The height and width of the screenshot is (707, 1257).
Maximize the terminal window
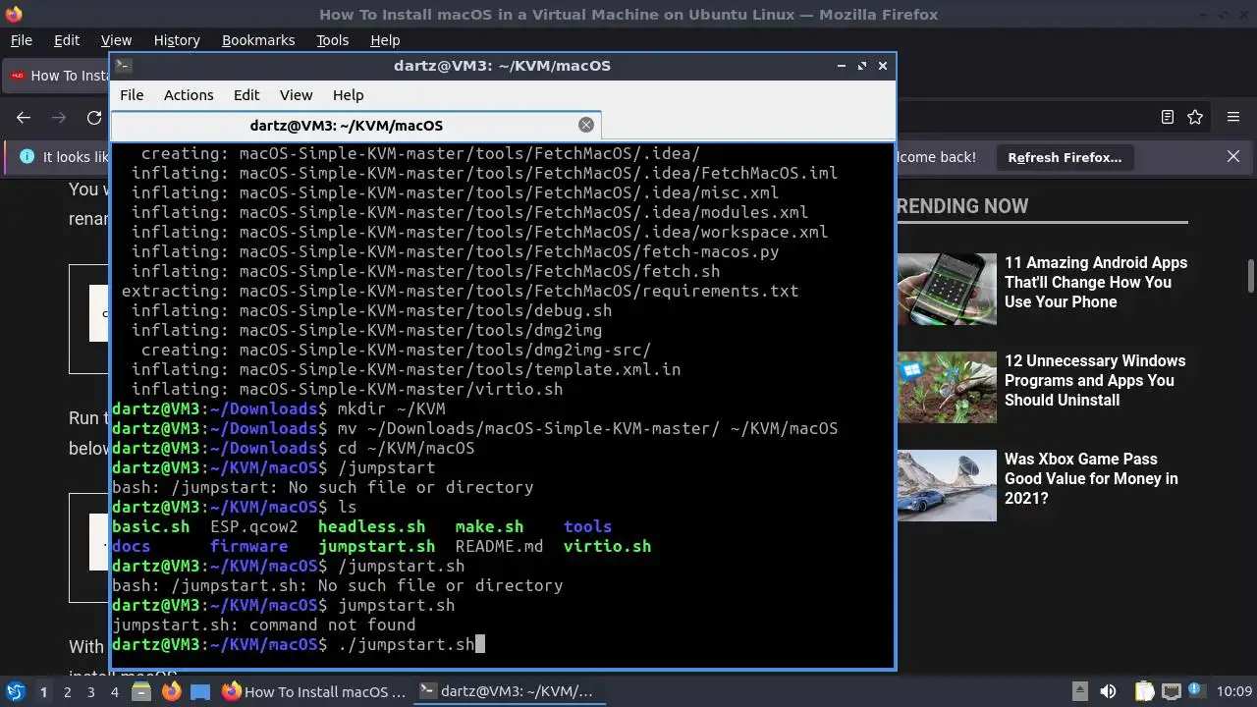tap(862, 66)
